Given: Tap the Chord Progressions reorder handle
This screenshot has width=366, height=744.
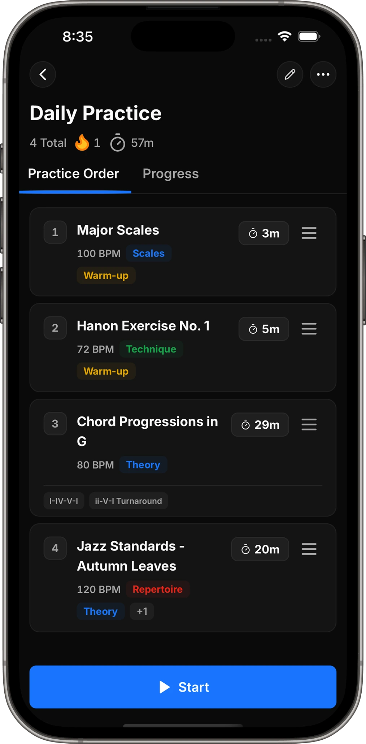Looking at the screenshot, I should tap(309, 424).
